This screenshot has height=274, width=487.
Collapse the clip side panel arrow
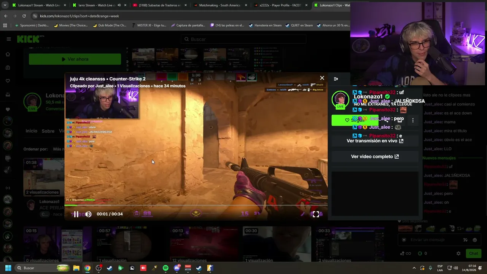click(x=336, y=79)
